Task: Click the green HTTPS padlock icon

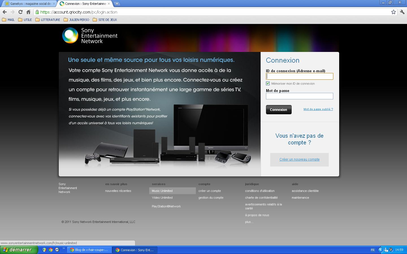Action: point(37,12)
